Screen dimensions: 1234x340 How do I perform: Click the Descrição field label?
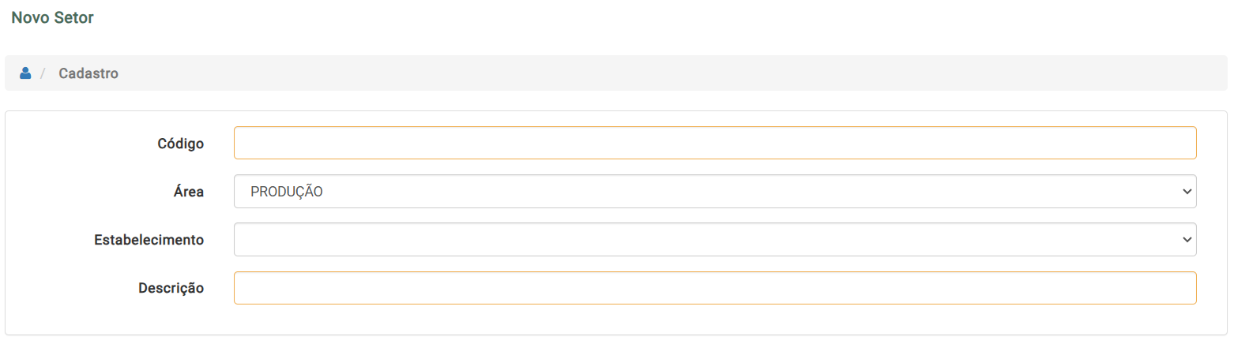(171, 288)
